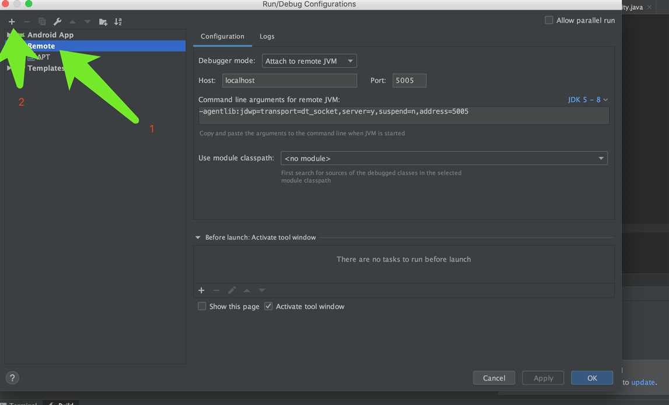Screen dimensions: 669x405
Task: Sort configurations alphabetically
Action: pos(118,22)
